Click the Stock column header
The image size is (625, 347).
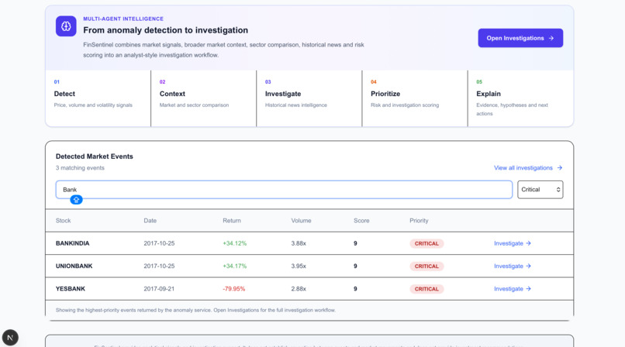pyautogui.click(x=63, y=221)
